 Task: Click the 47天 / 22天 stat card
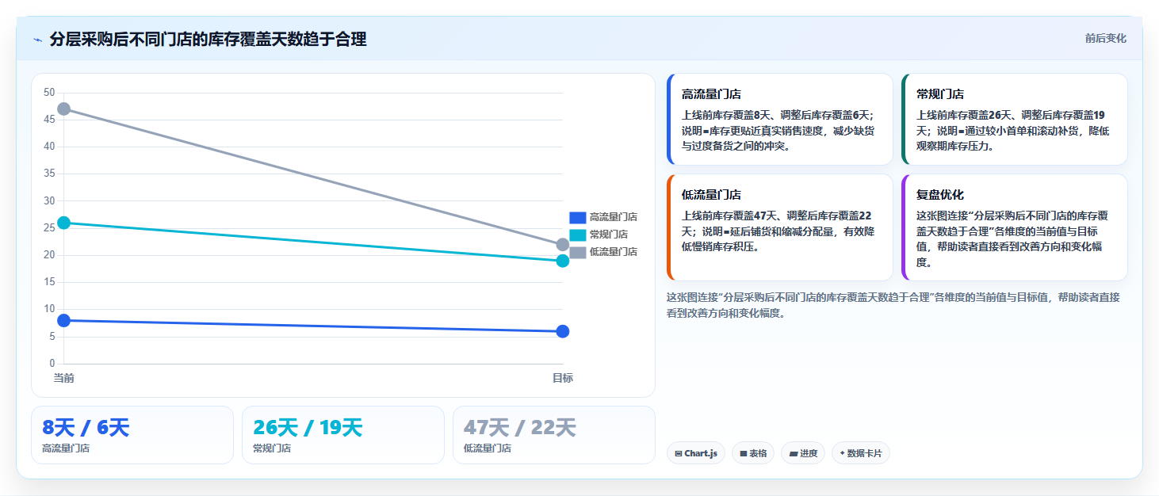click(x=554, y=435)
